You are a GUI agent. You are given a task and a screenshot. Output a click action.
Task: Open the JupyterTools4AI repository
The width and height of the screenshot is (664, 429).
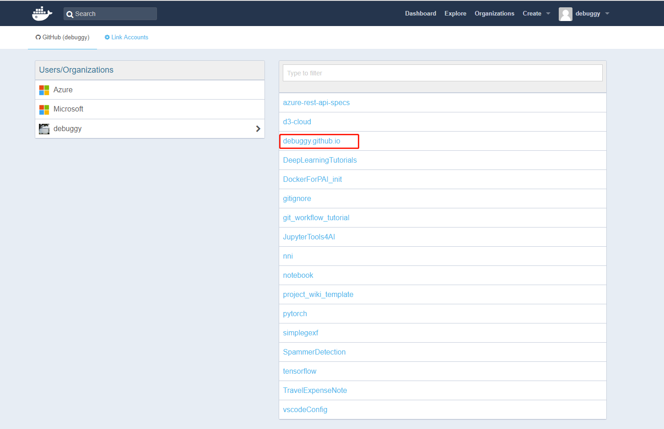[309, 237]
